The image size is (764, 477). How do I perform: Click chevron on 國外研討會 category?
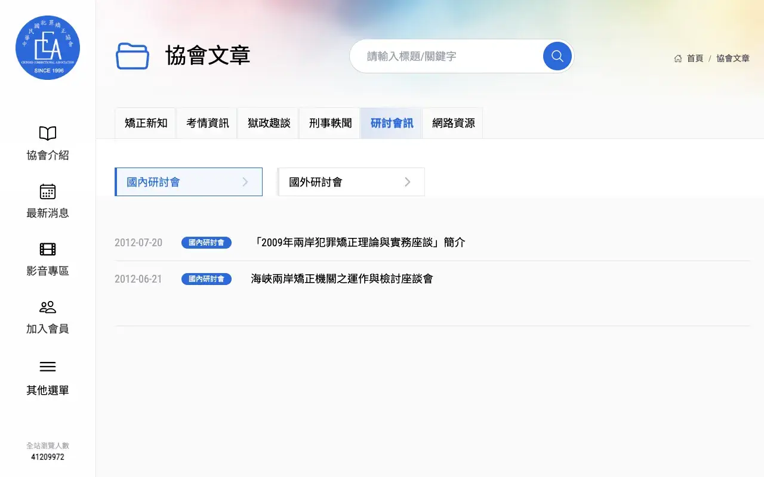pyautogui.click(x=408, y=182)
